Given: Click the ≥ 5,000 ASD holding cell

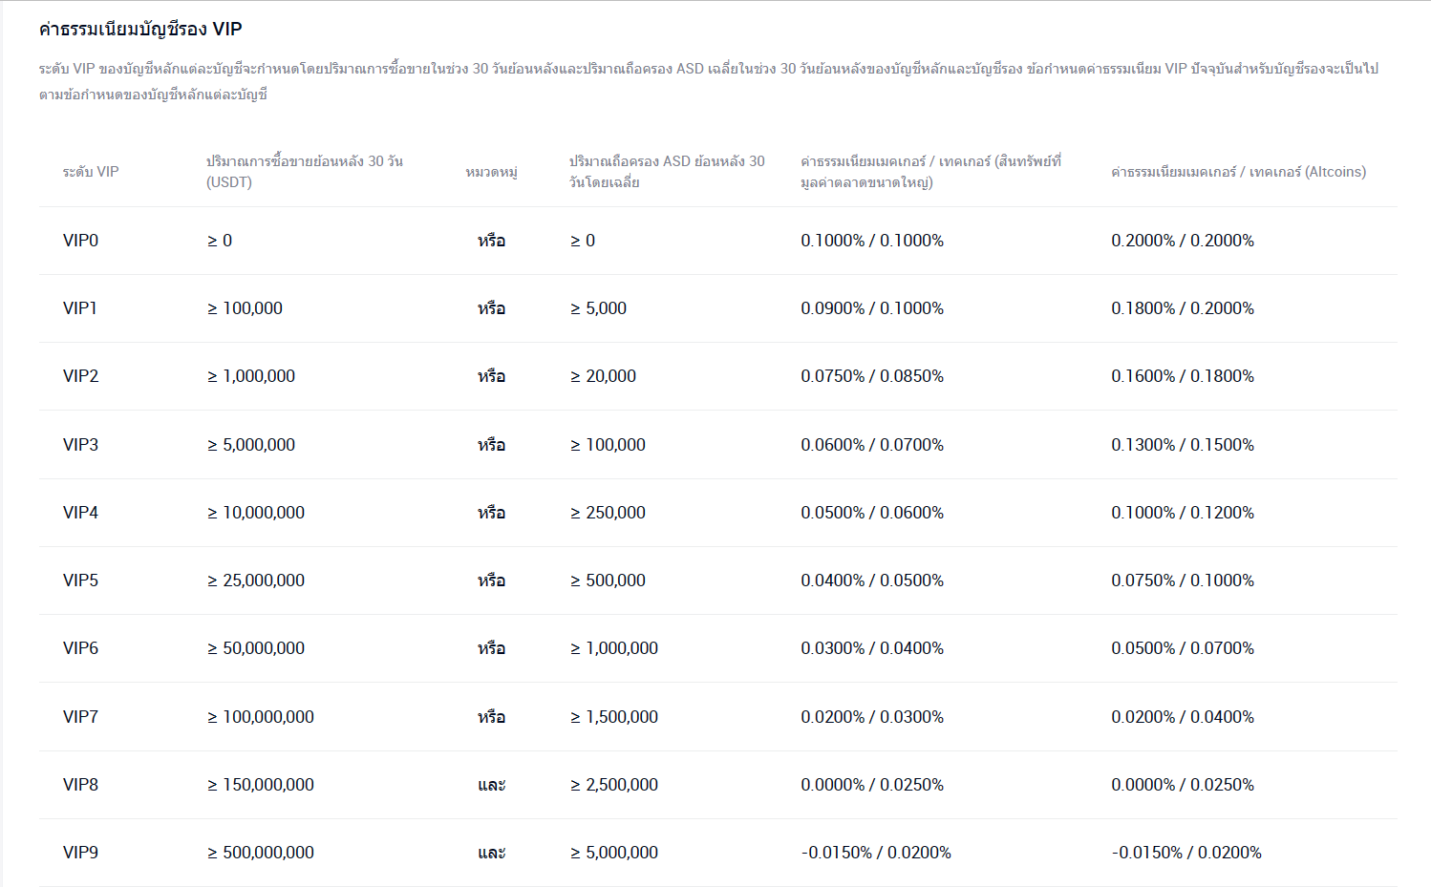Looking at the screenshot, I should click(598, 308).
